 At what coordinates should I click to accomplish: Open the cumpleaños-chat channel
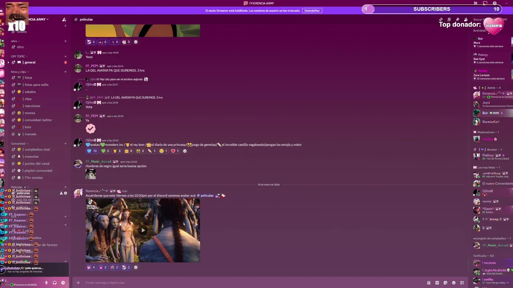tap(38, 150)
